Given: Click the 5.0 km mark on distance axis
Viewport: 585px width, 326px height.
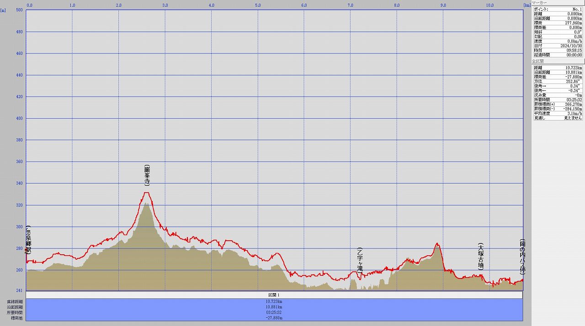Looking at the screenshot, I should pos(258,5).
